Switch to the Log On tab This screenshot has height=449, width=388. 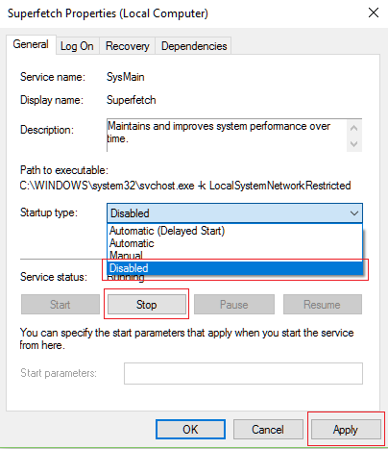click(x=77, y=46)
